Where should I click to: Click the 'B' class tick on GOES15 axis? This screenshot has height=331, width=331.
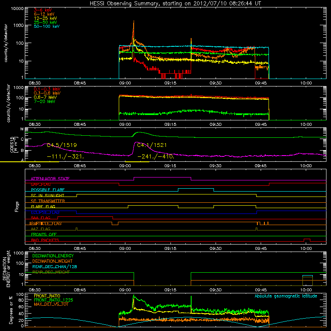click(x=22, y=151)
